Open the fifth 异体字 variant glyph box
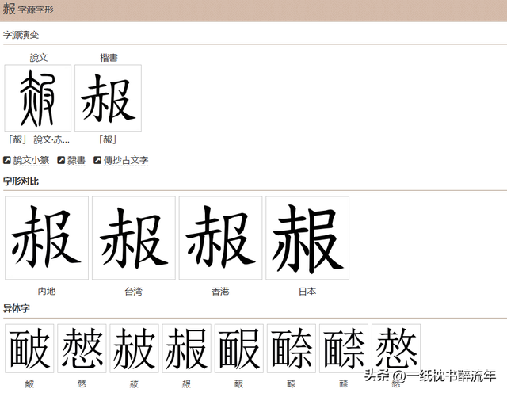This screenshot has width=507, height=393. [x=239, y=349]
